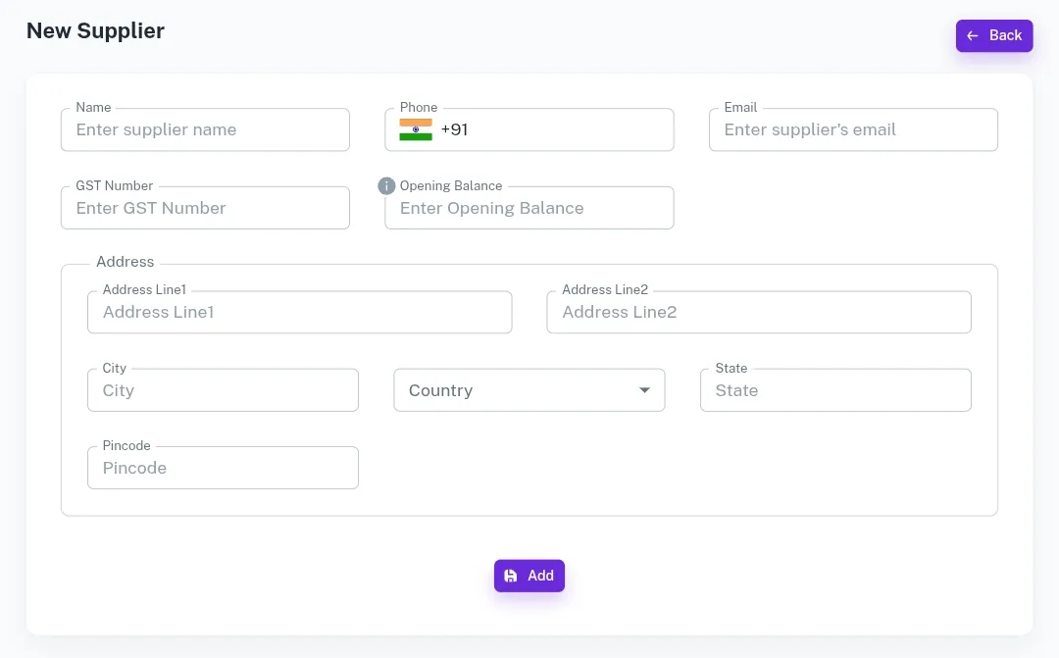This screenshot has height=658, width=1059.
Task: Click the State input field
Action: pyautogui.click(x=836, y=390)
